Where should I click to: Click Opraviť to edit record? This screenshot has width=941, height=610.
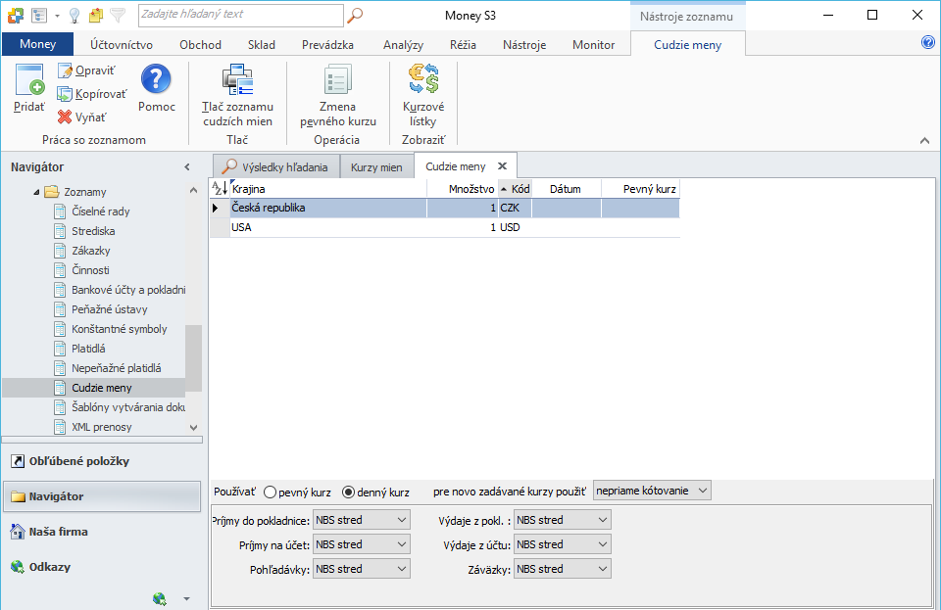click(x=86, y=70)
